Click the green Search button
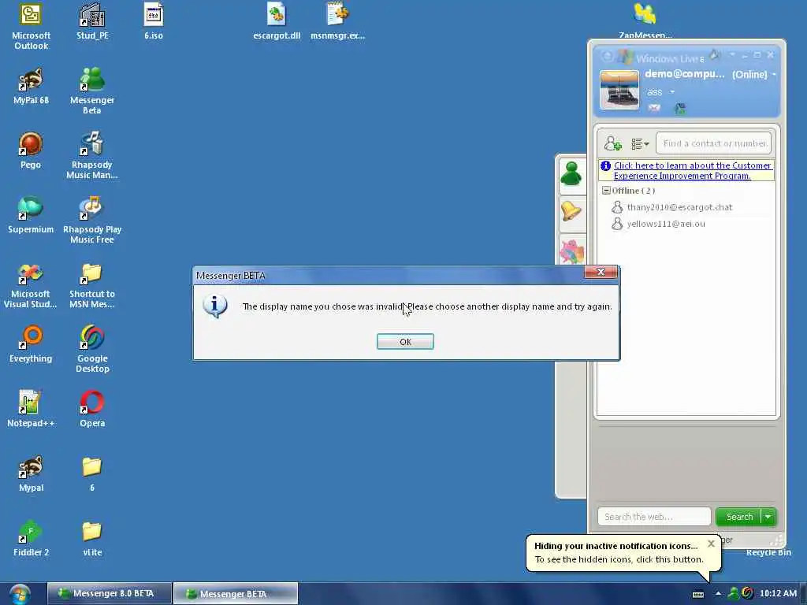Image resolution: width=807 pixels, height=605 pixels. tap(739, 517)
